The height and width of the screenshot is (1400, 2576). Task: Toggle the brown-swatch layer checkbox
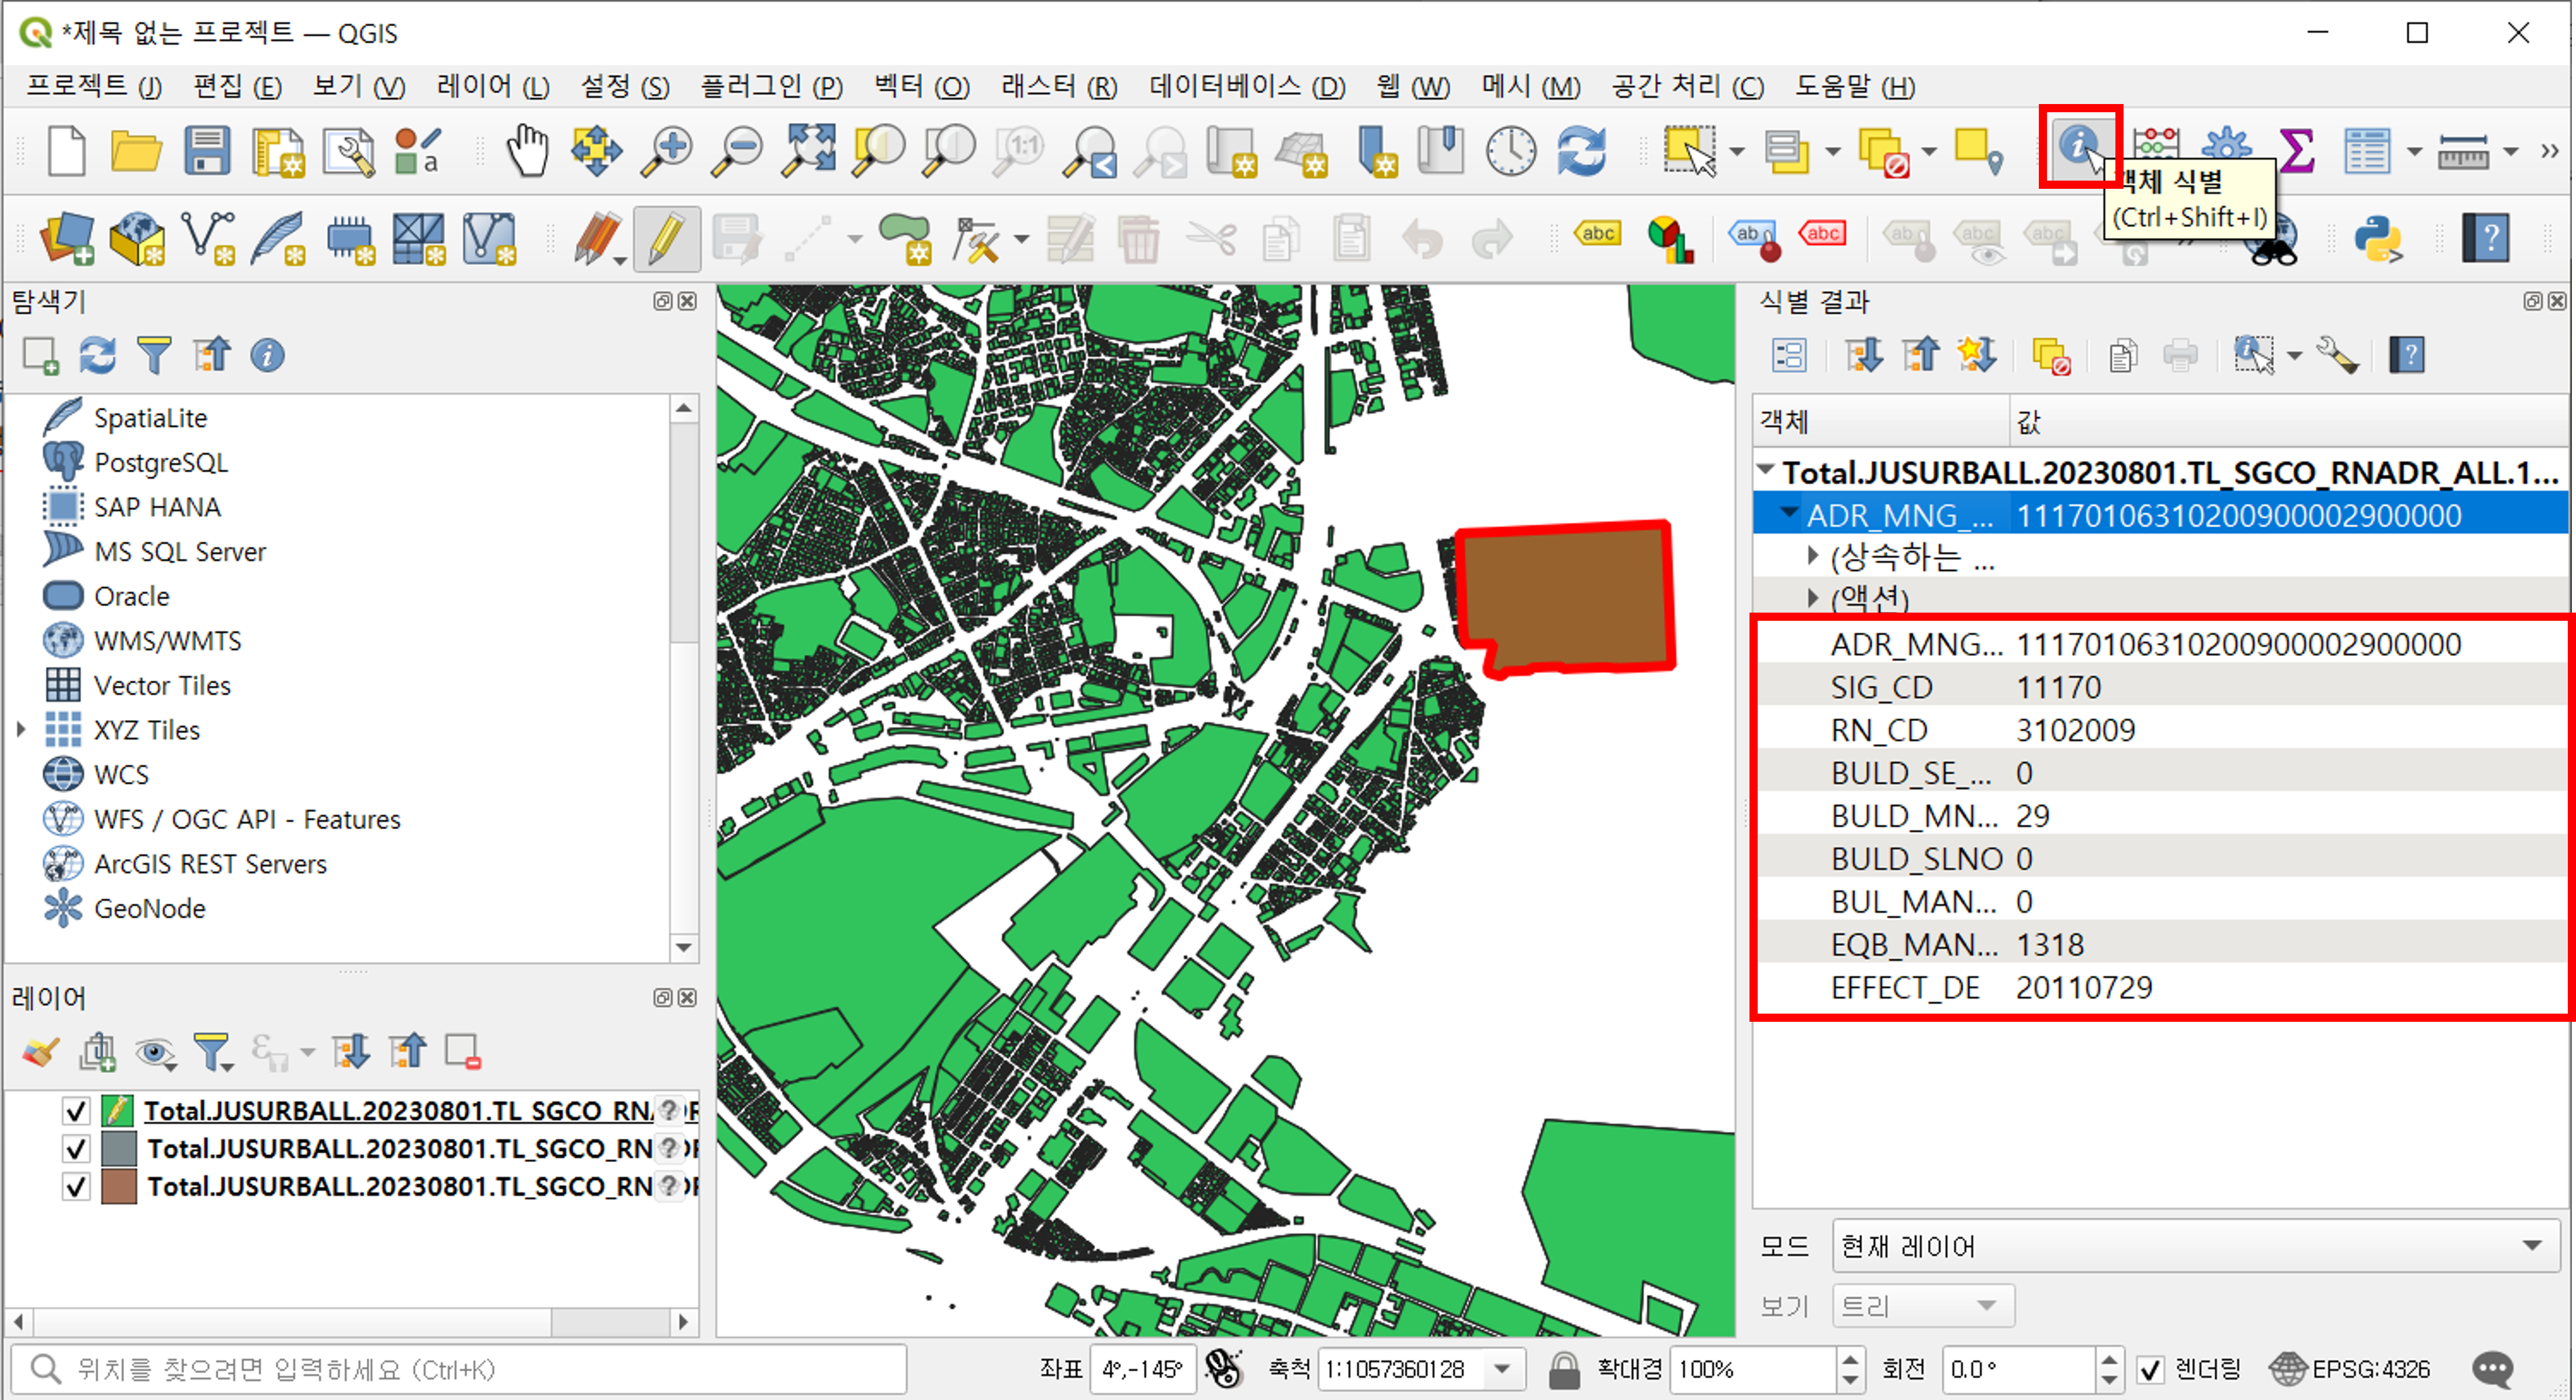pos(76,1187)
